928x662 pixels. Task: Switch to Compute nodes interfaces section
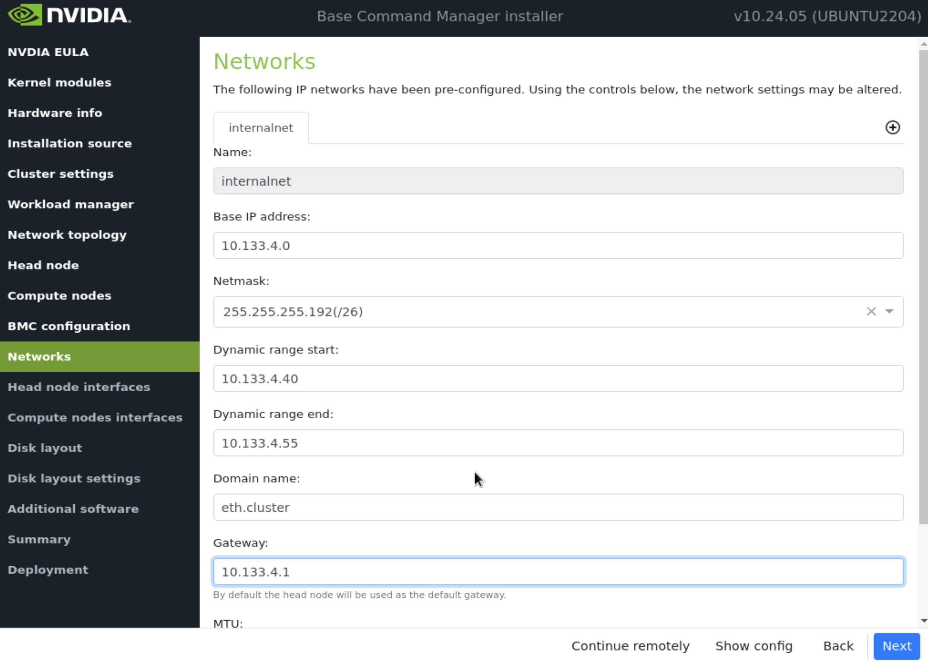point(95,417)
